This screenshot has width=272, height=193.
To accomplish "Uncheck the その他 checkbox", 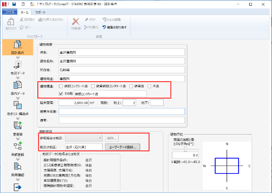I will click(61, 93).
